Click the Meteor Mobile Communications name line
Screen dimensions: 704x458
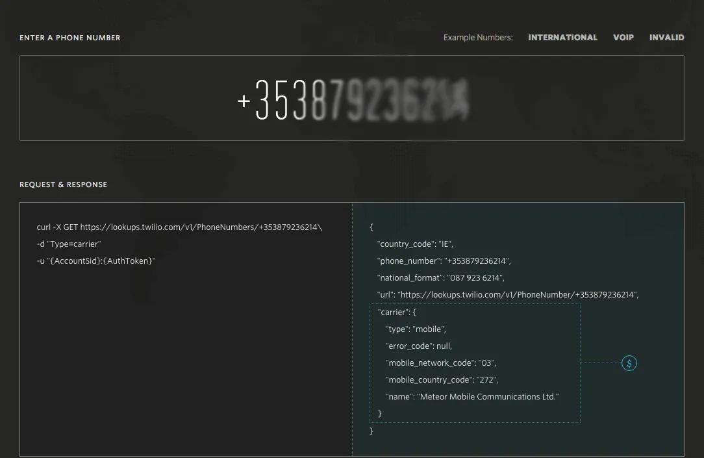[x=472, y=397]
